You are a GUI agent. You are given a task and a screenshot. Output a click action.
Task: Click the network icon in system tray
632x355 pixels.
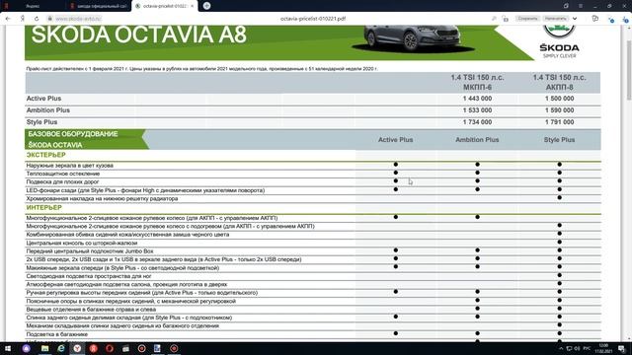click(569, 348)
